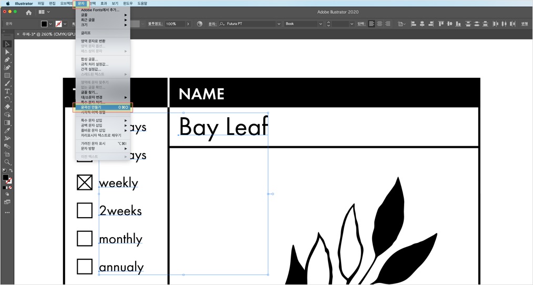Select the Pen tool

[7, 59]
